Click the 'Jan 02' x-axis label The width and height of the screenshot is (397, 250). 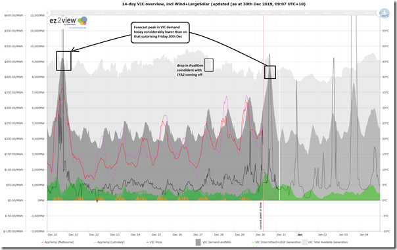[322, 235]
